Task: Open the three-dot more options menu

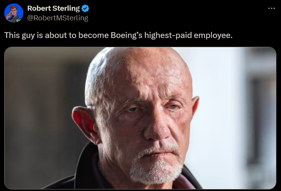Action: click(x=271, y=8)
